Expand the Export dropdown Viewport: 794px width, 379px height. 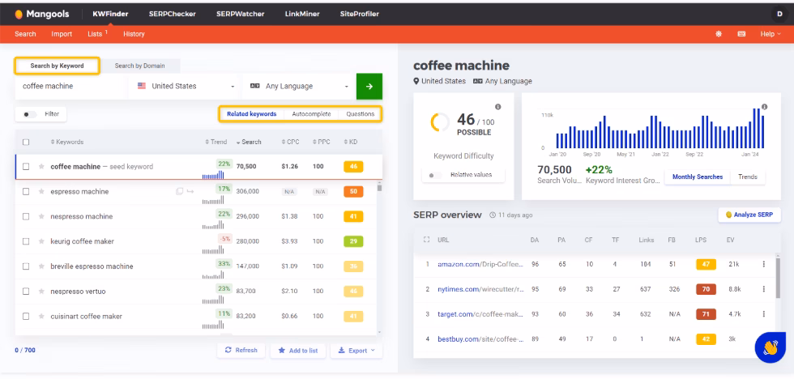coord(356,350)
